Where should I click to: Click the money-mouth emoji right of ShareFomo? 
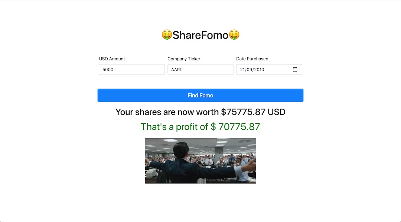pyautogui.click(x=234, y=35)
